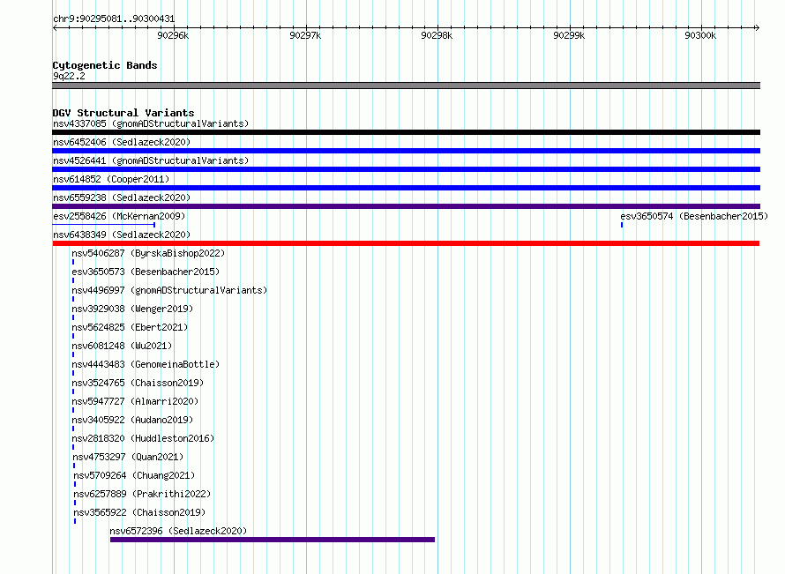The height and width of the screenshot is (574, 785).
Task: Open esv3650574 (Besenbacher2015) variant label
Action: [x=694, y=216]
